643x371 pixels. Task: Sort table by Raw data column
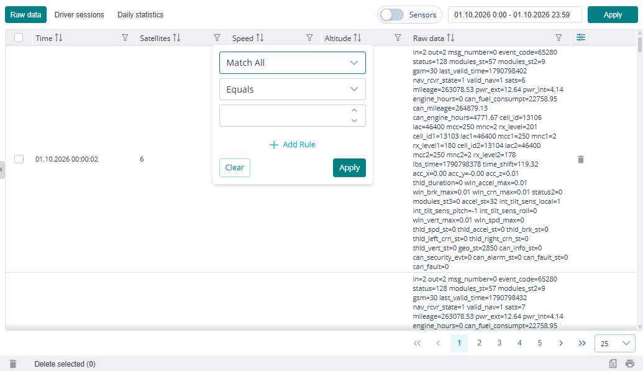pyautogui.click(x=450, y=38)
